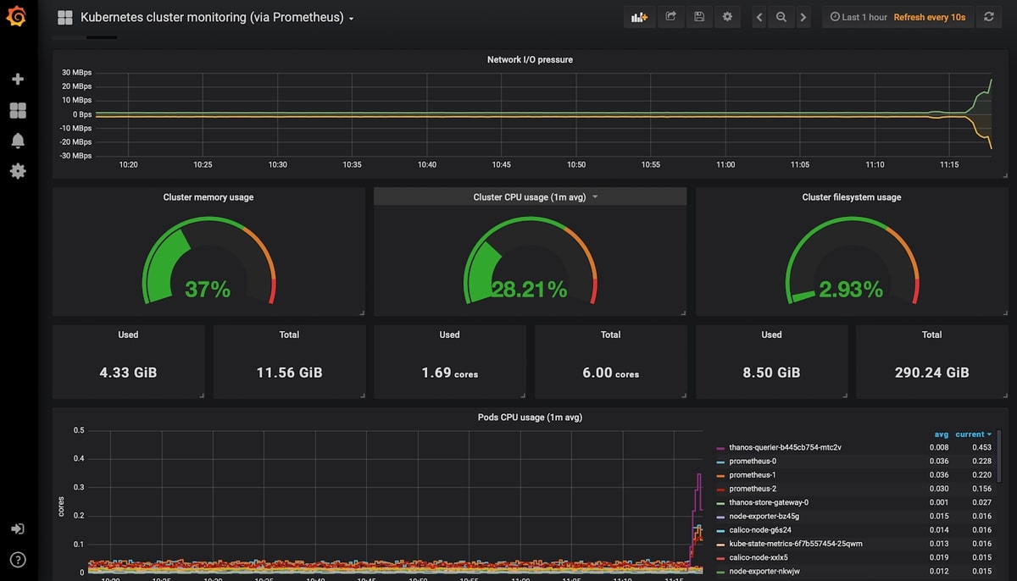Sort legend by current column header

(972, 434)
